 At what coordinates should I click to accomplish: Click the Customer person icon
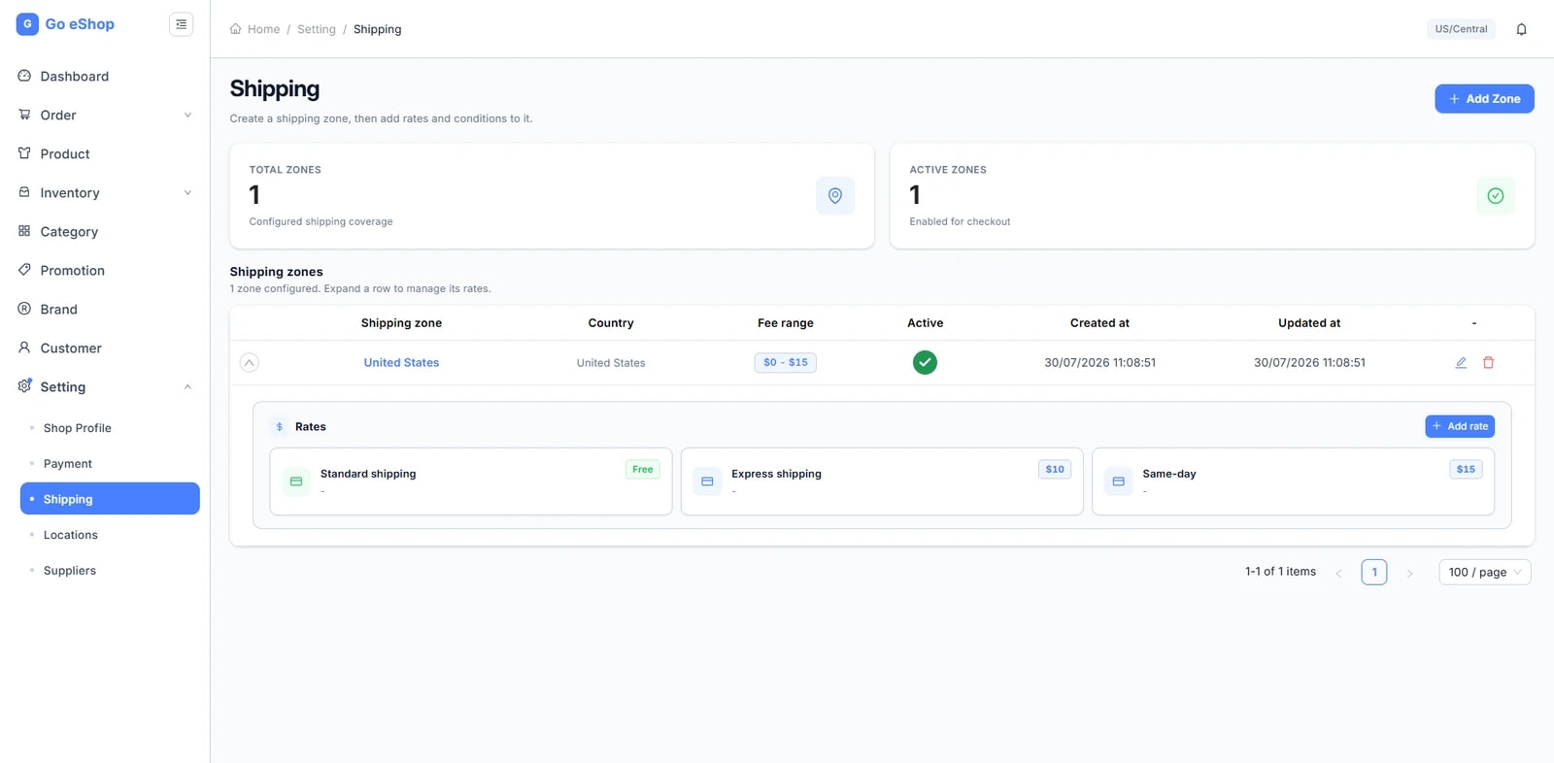[x=24, y=348]
